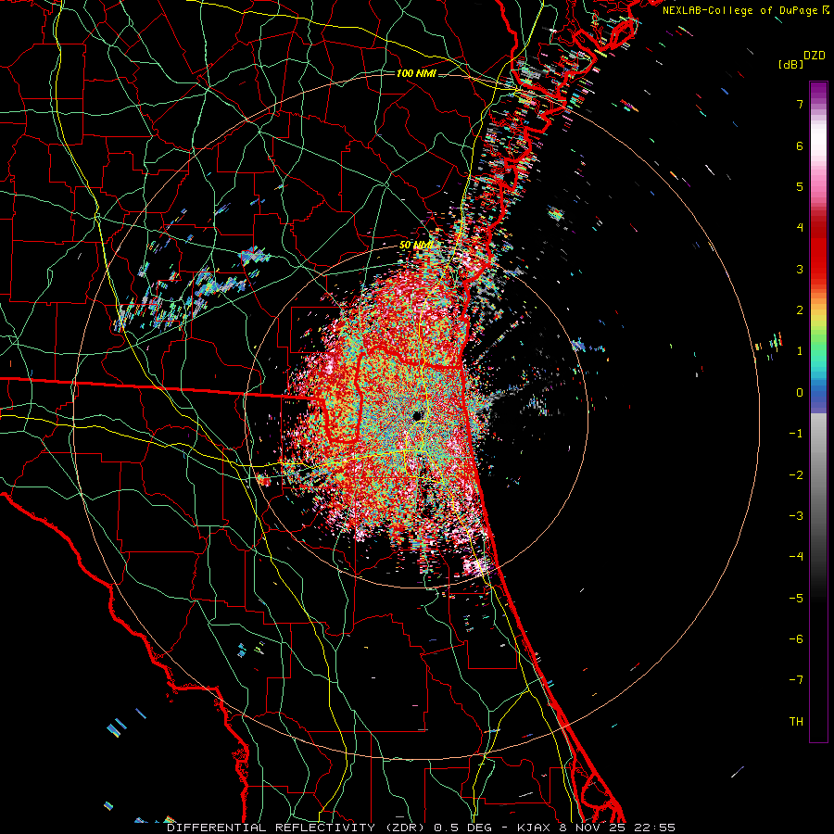Click the TH threshold label on scale
The height and width of the screenshot is (834, 834).
[x=796, y=722]
